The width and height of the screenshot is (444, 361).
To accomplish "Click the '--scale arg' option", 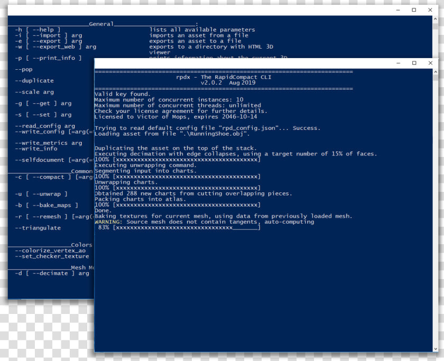I will click(34, 92).
